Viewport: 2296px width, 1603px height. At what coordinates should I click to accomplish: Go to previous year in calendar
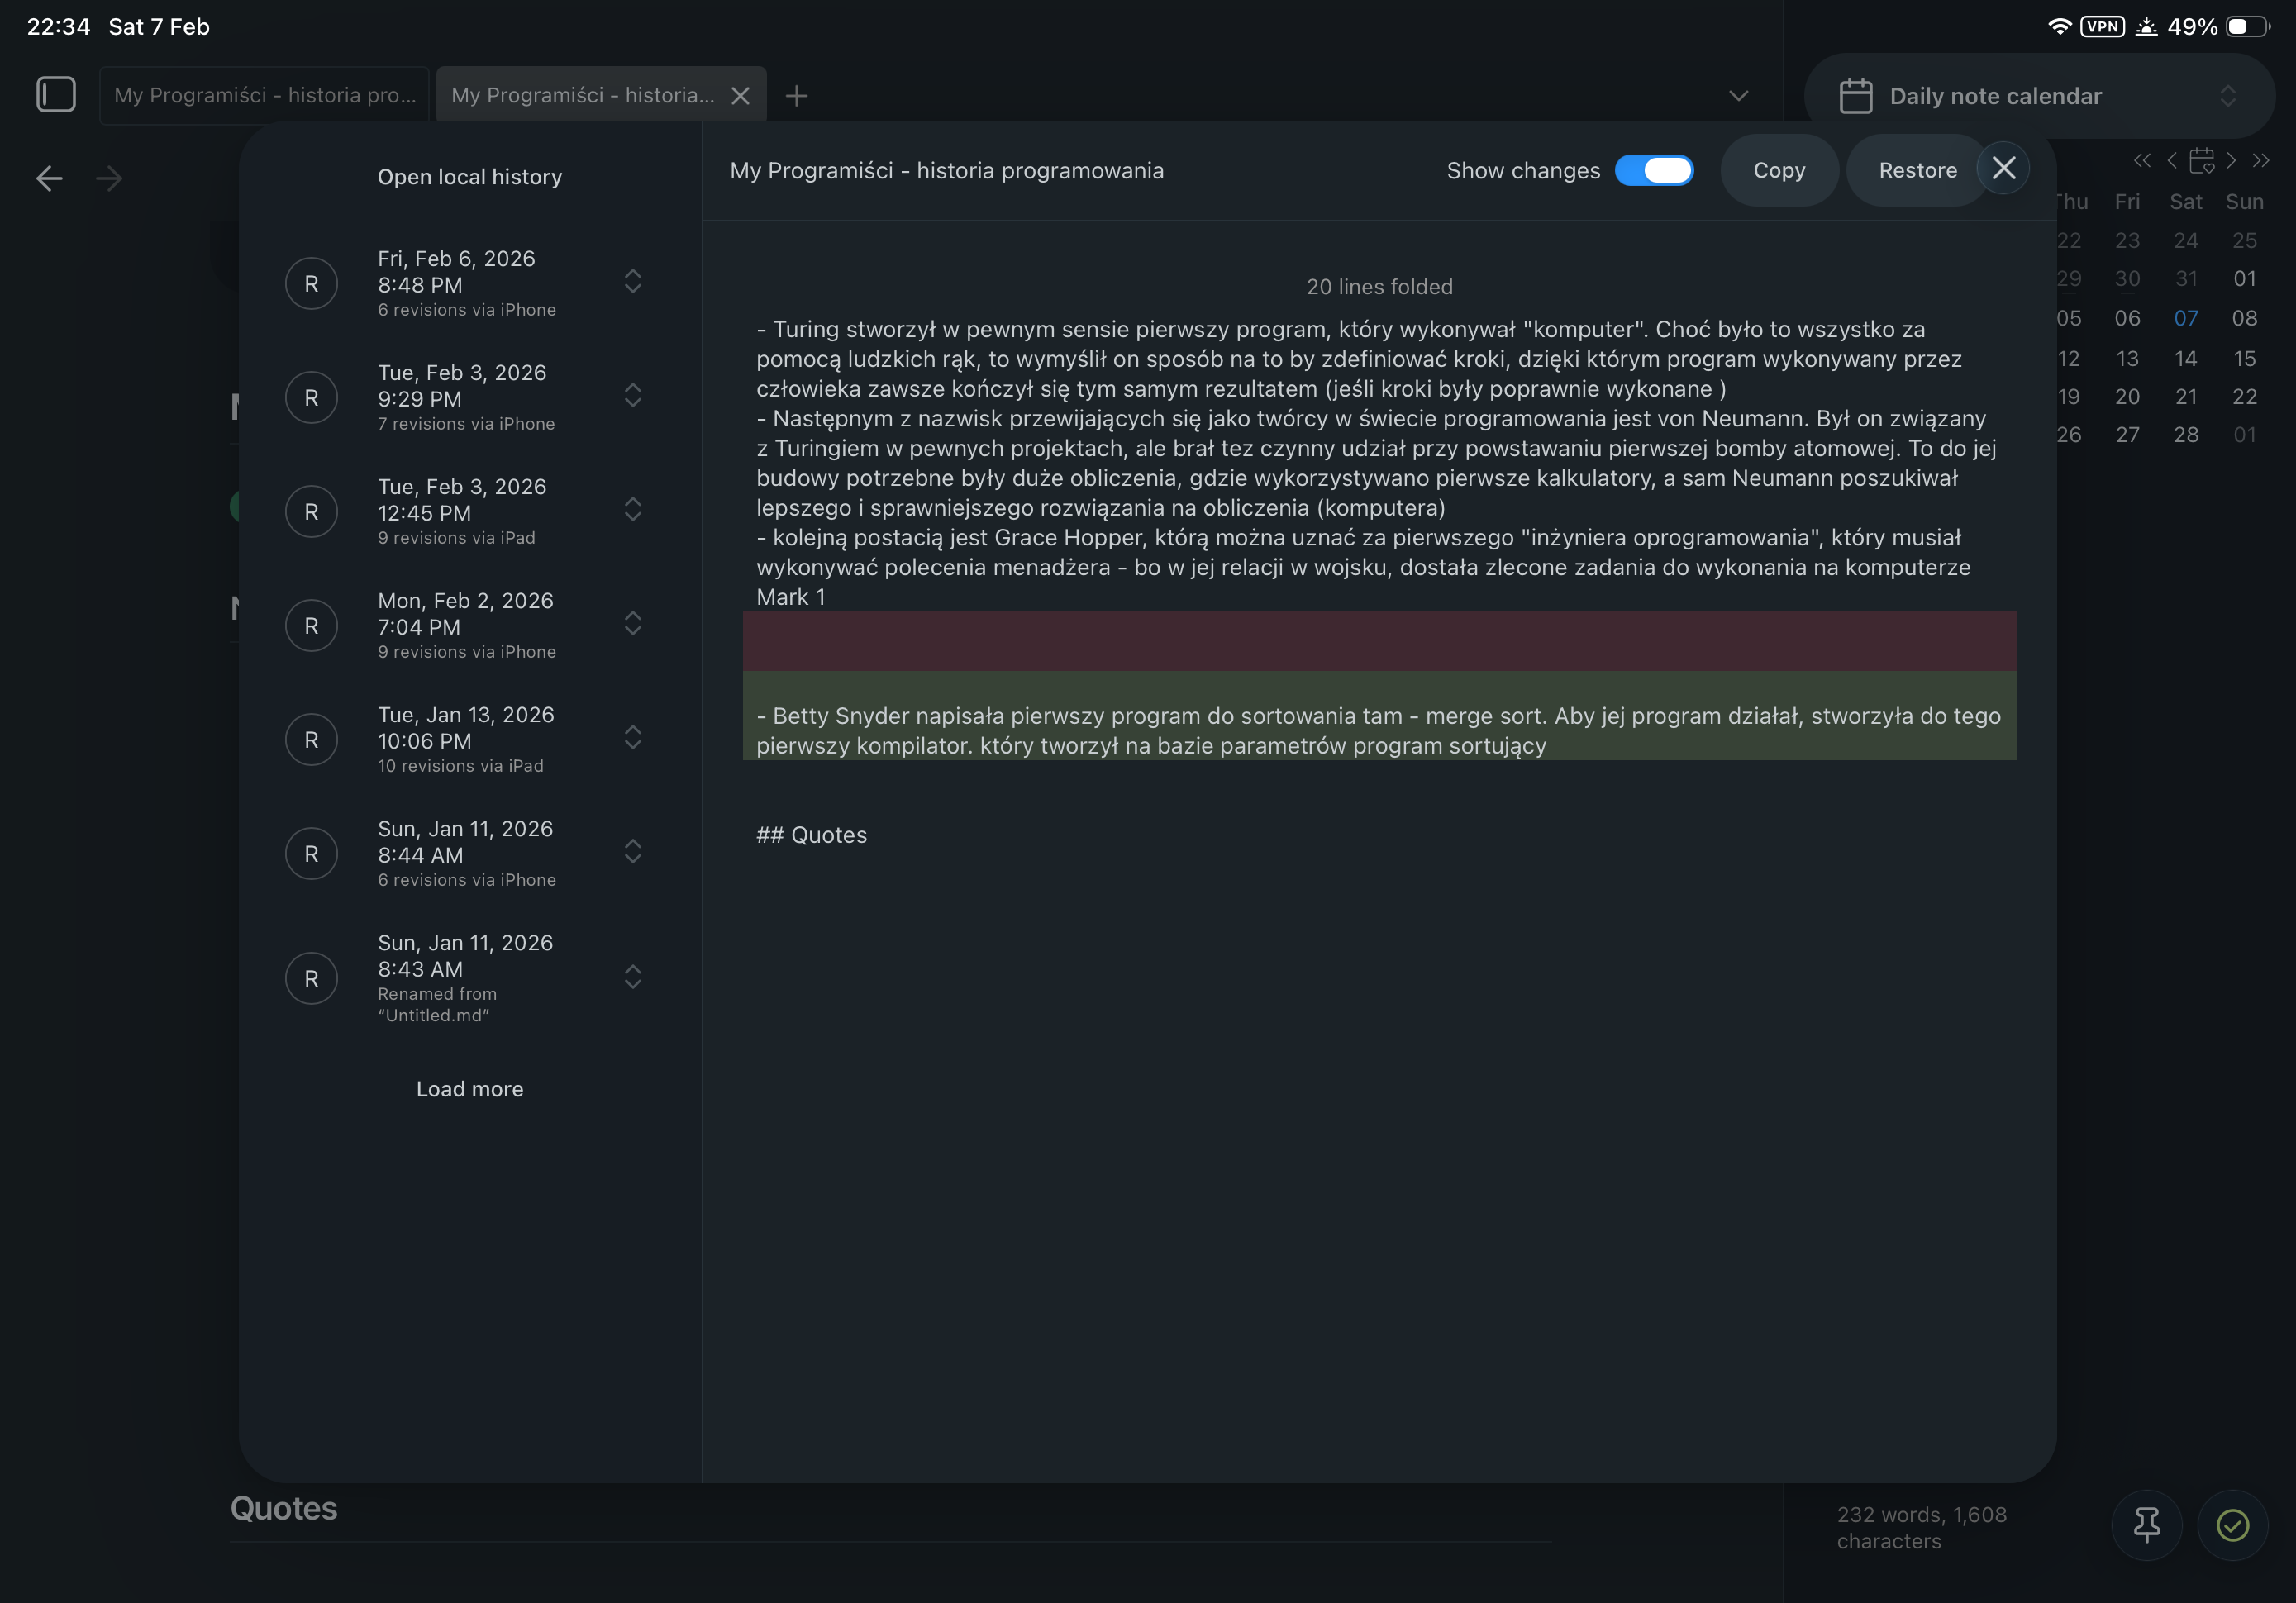pos(2141,160)
